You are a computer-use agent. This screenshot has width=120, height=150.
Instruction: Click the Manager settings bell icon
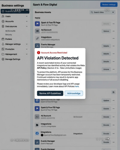[3, 44]
